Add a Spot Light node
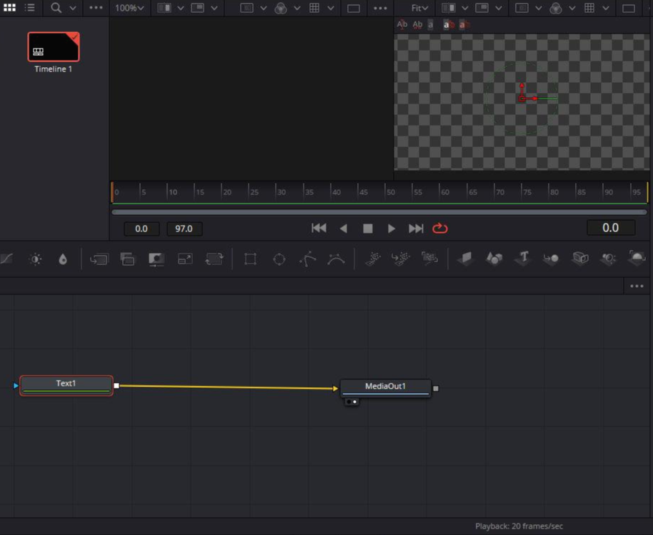 [609, 259]
